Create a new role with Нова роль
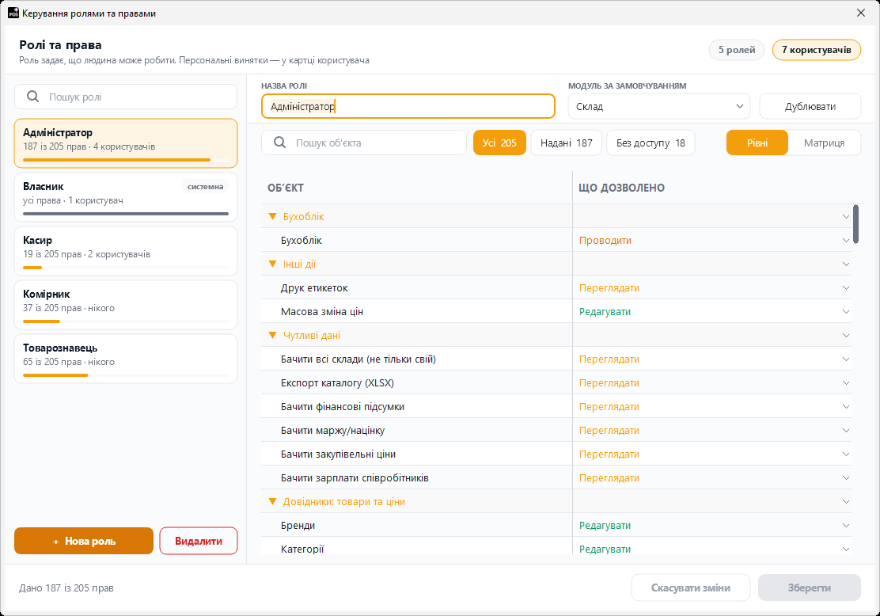Image resolution: width=880 pixels, height=616 pixels. click(84, 541)
